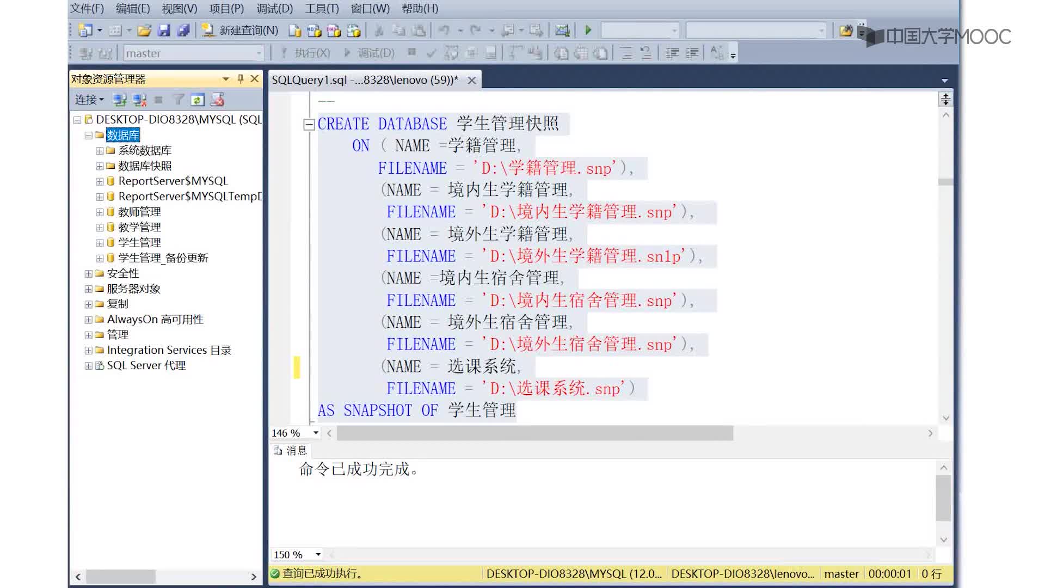This screenshot has height=588, width=1045.
Task: Click the Activity Monitor icon in toolbar
Action: pyautogui.click(x=562, y=30)
